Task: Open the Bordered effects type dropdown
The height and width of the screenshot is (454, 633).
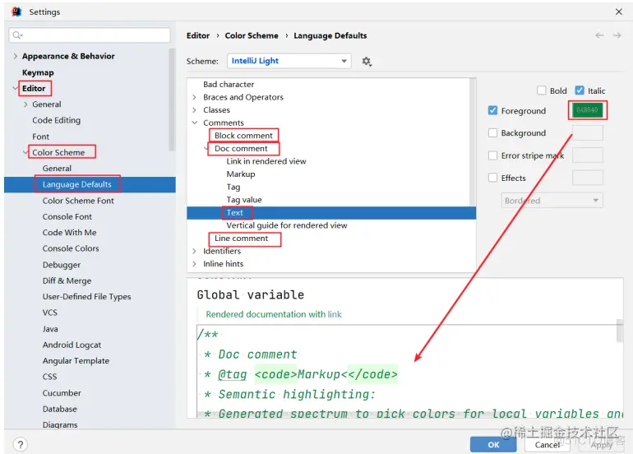Action: [552, 201]
